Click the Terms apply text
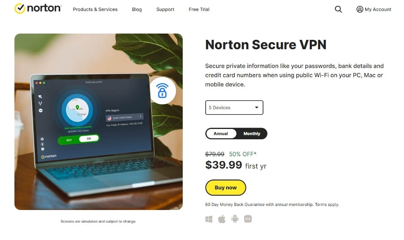404x240 pixels. point(327,205)
